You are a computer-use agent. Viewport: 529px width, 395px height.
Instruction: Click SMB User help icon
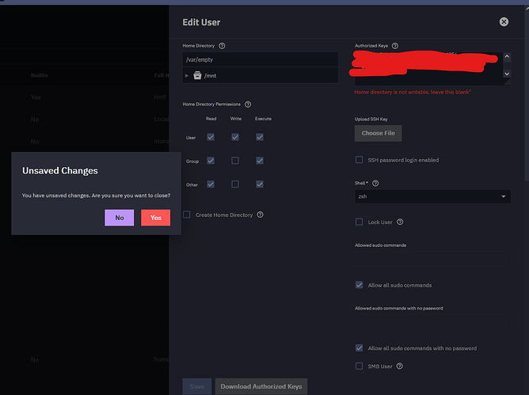[399, 367]
